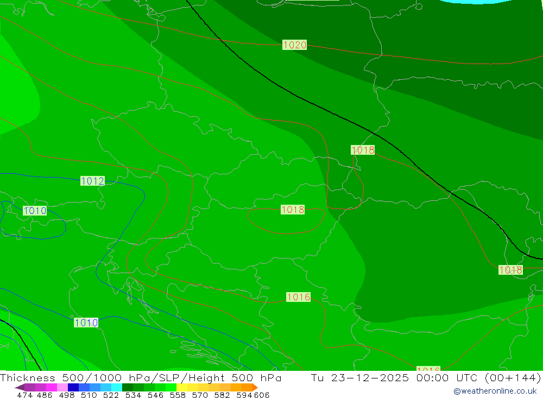Image resolution: width=543 pixels, height=398 pixels.
Task: Pick the pure yellow legend swatch above 558
Action: pyautogui.click(x=182, y=387)
